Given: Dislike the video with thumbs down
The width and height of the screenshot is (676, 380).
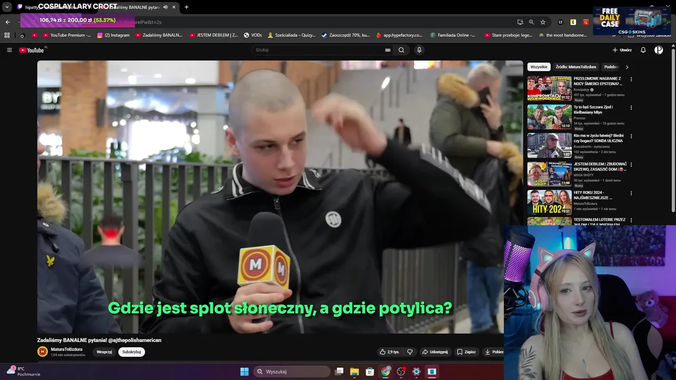Looking at the screenshot, I should tap(410, 352).
